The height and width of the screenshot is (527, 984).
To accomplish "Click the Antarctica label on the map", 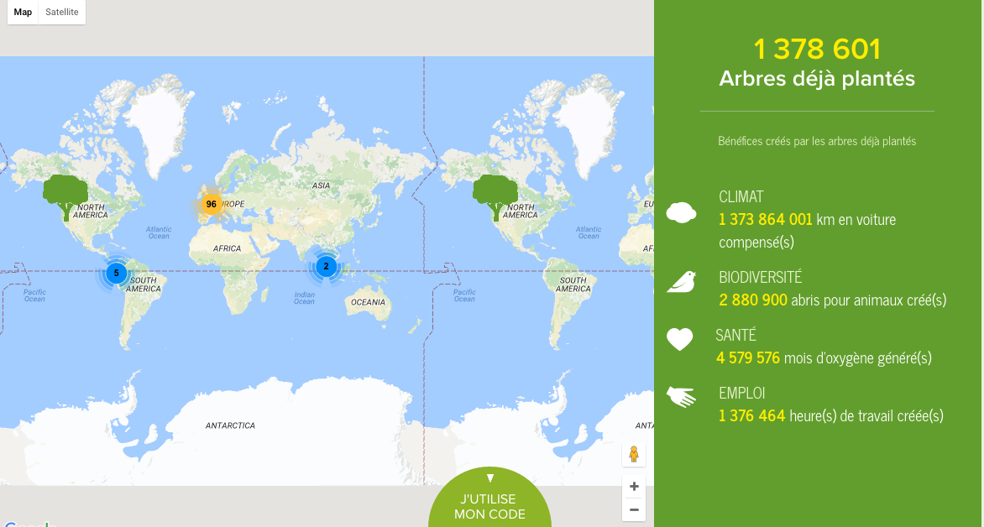I will (x=230, y=425).
